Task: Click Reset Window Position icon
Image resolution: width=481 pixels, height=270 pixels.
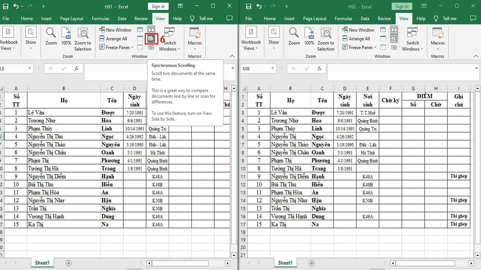Action: pyautogui.click(x=151, y=47)
